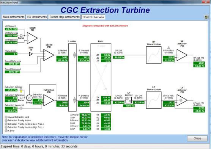Open the Steam Map Instruments tab
This screenshot has height=149, width=211.
click(x=65, y=17)
